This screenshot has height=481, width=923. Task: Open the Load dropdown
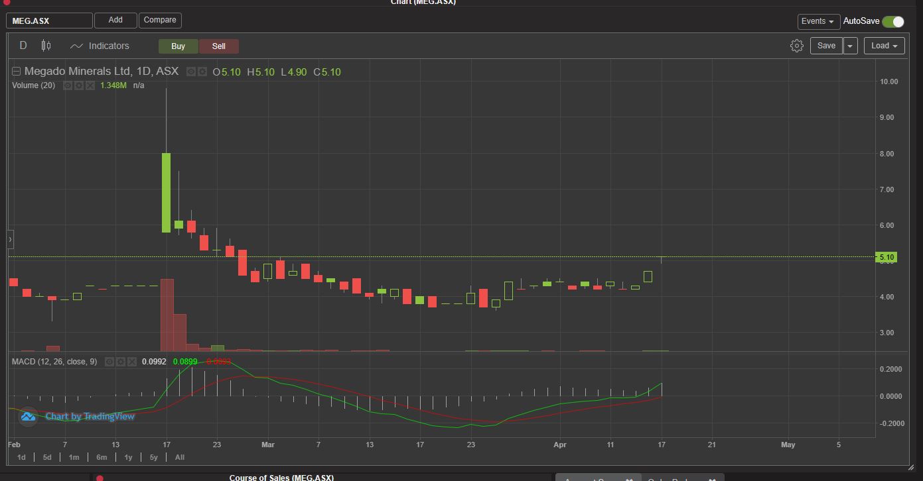tap(885, 46)
